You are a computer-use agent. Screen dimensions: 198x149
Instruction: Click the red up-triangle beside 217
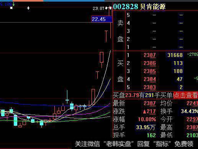tap(144, 112)
